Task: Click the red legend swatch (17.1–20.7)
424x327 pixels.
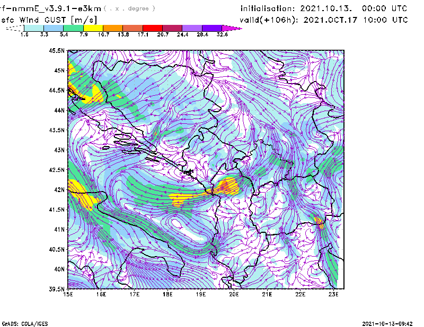Action: click(153, 28)
